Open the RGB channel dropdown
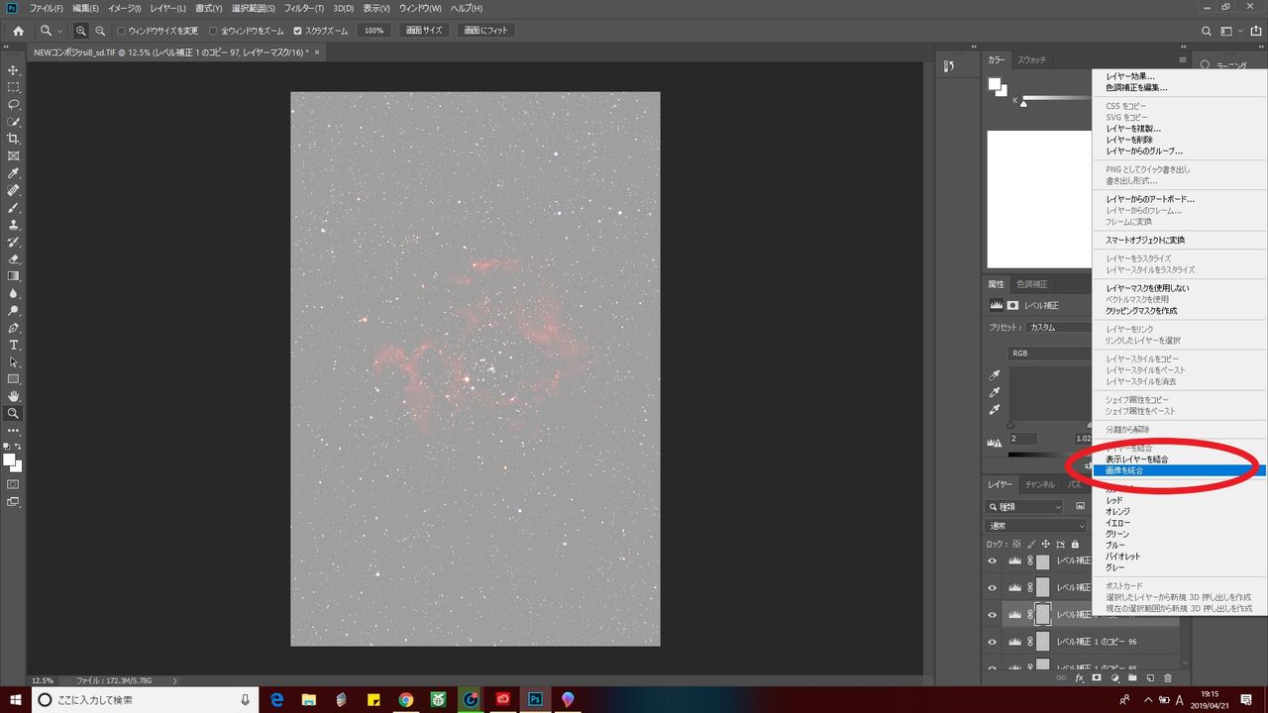 tap(1050, 353)
